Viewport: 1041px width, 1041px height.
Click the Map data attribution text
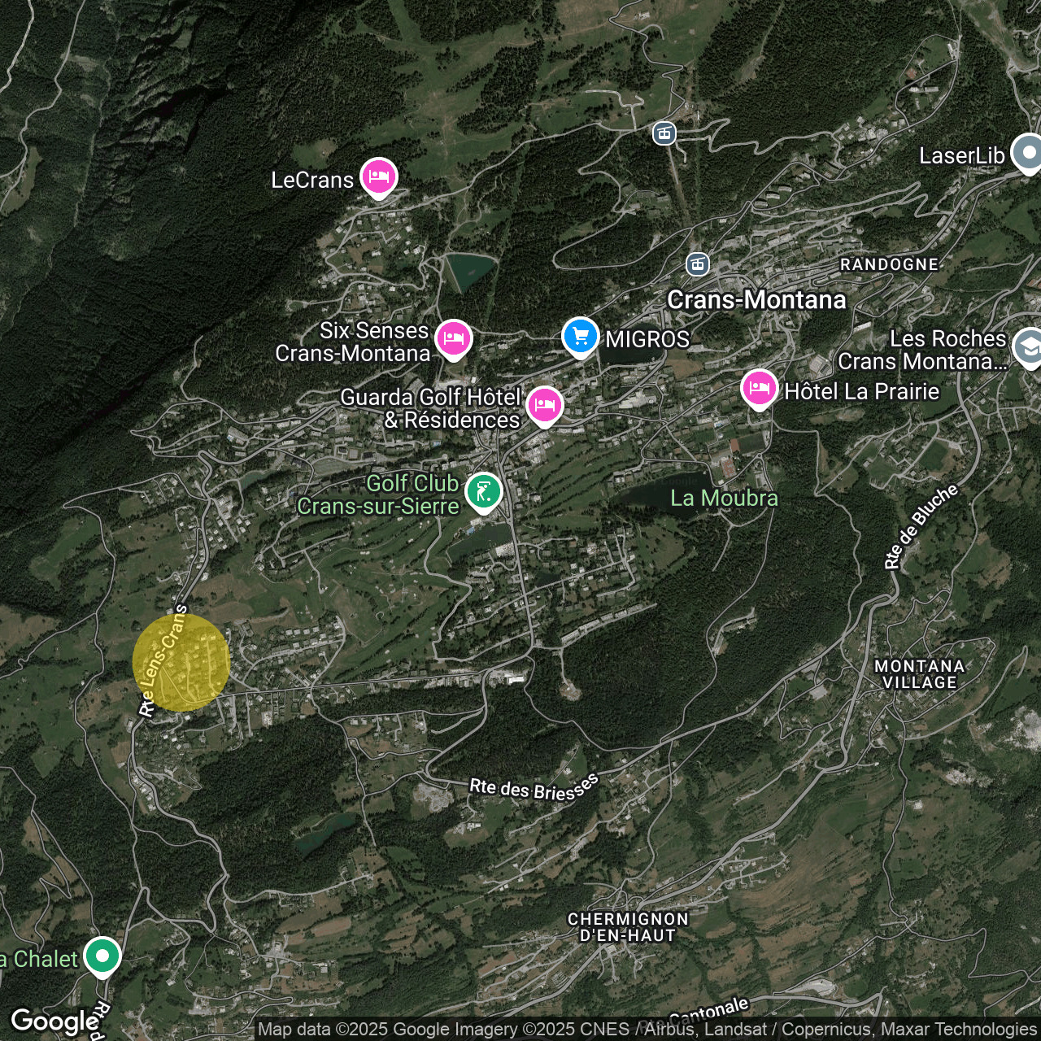(x=647, y=1030)
